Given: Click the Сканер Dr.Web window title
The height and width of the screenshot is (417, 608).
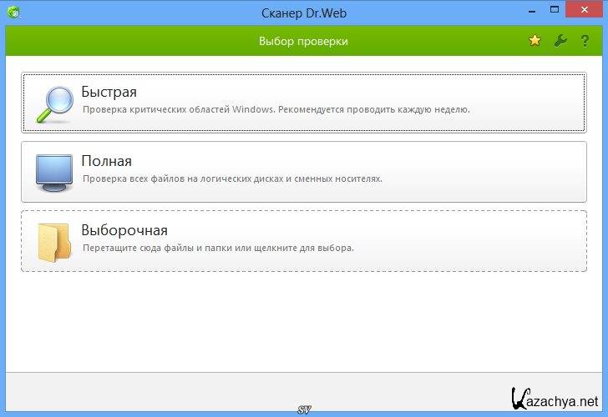Looking at the screenshot, I should point(303,13).
